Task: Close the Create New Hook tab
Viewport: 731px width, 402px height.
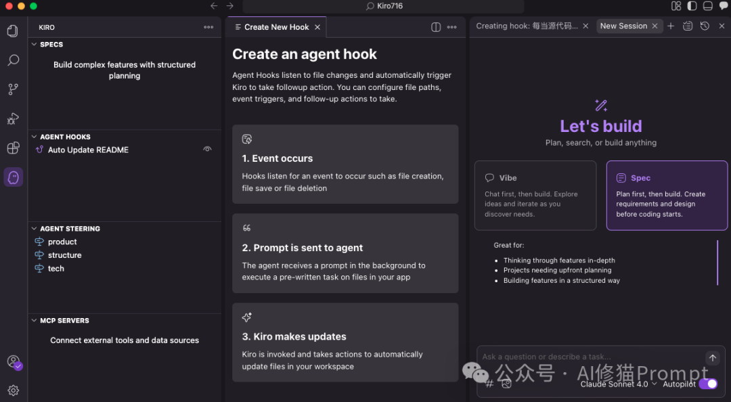Action: 317,27
